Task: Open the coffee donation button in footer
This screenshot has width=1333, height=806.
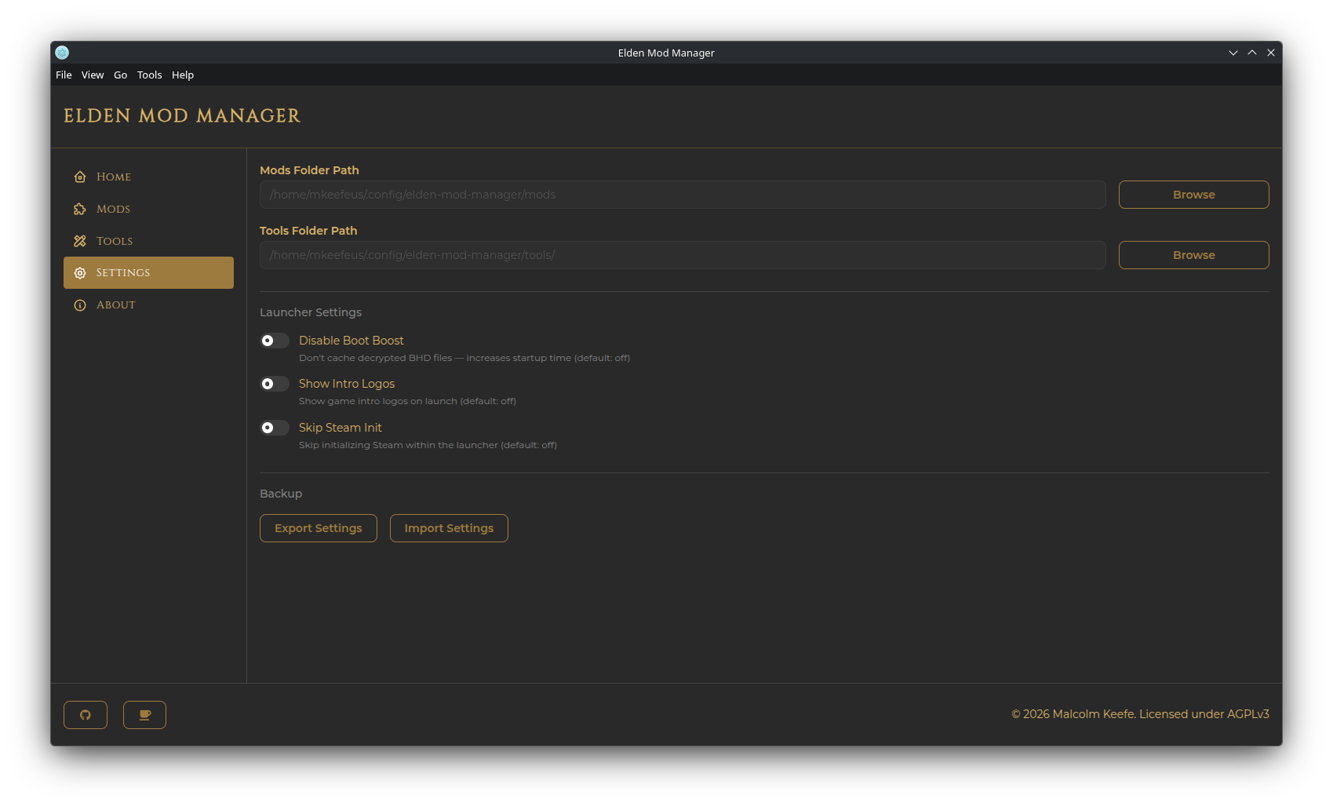Action: tap(144, 715)
